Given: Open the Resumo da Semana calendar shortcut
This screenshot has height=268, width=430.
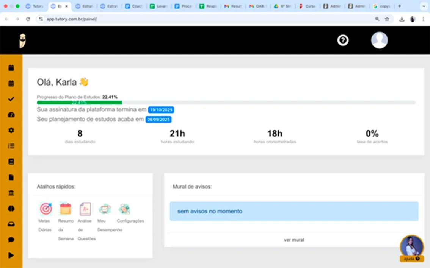Looking at the screenshot, I should [66, 209].
